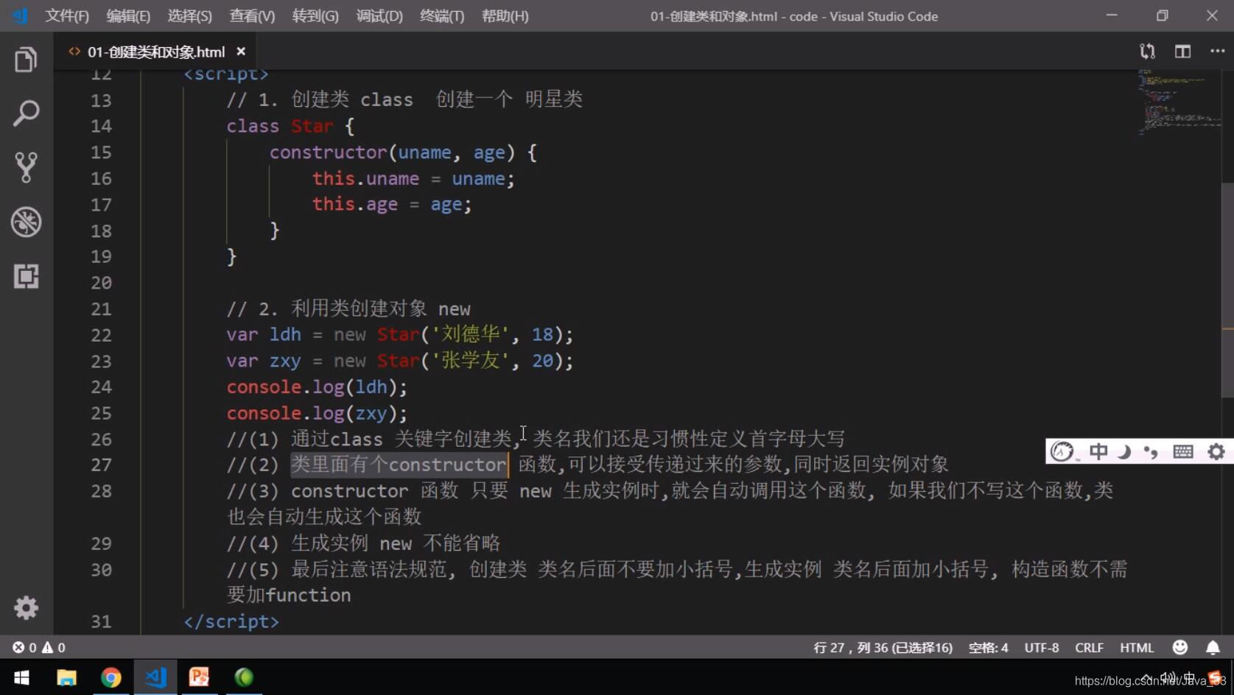Open the 帮助(H) menu

505,15
